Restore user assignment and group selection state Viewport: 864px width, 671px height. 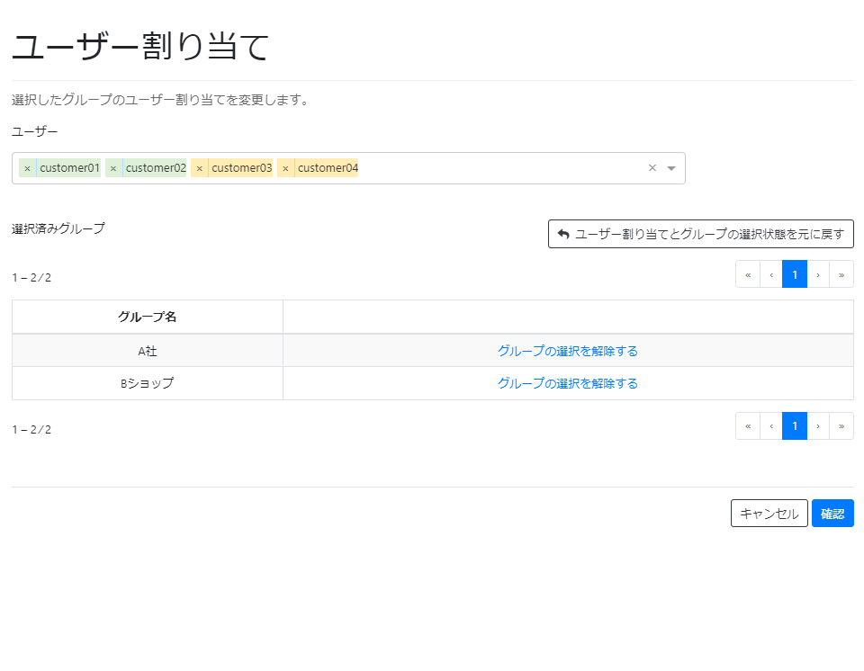(x=701, y=234)
